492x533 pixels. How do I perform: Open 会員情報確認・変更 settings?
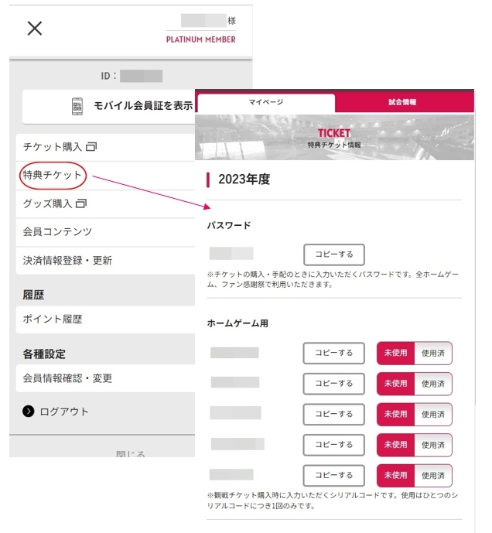67,378
